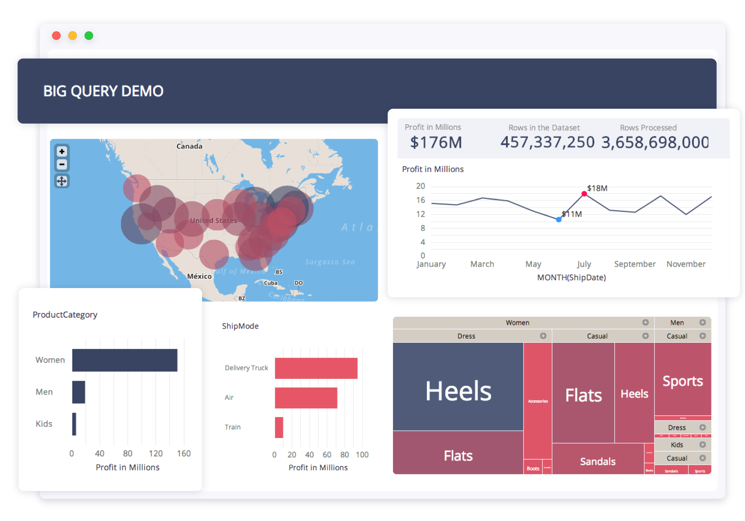Select the map pan control
Image resolution: width=745 pixels, height=521 pixels.
61,181
